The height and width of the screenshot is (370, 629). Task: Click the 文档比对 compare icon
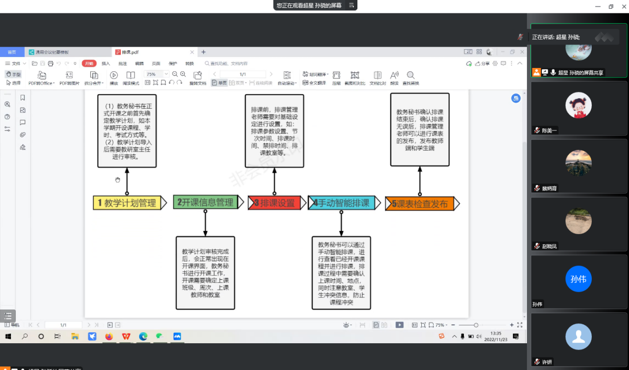(x=378, y=75)
